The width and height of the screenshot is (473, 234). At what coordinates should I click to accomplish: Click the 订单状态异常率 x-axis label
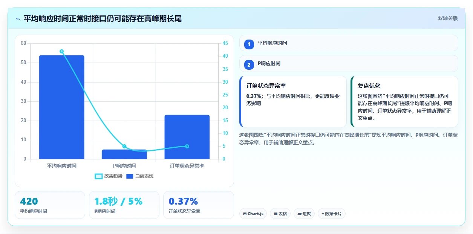pyautogui.click(x=187, y=166)
